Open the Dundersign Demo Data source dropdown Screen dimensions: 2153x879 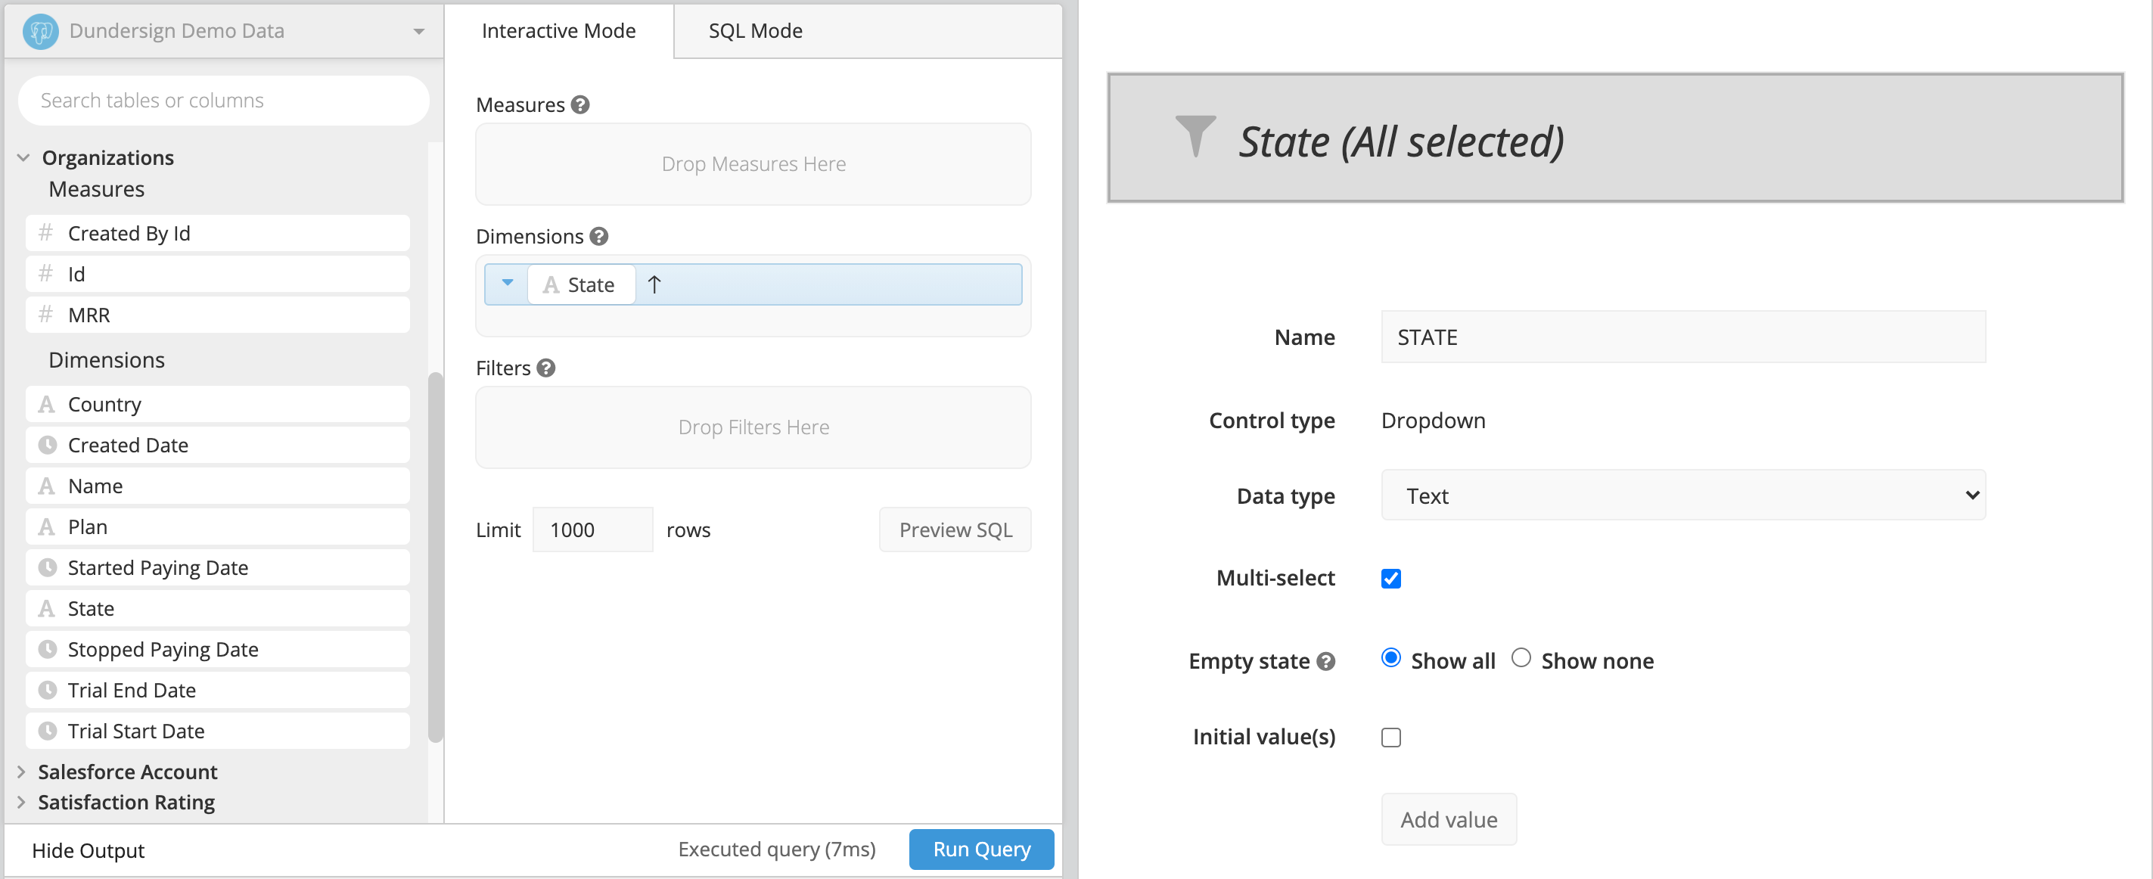pos(224,31)
